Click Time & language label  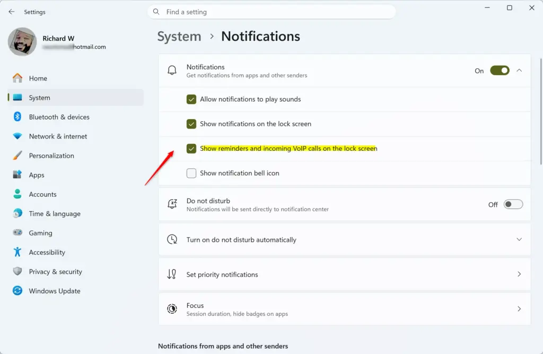(55, 214)
